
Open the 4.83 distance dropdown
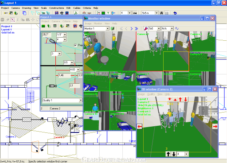tap(78, 70)
